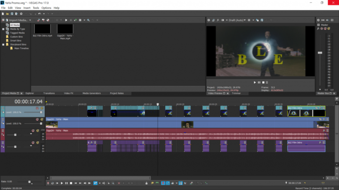Solo audio track 4

click(x=38, y=143)
